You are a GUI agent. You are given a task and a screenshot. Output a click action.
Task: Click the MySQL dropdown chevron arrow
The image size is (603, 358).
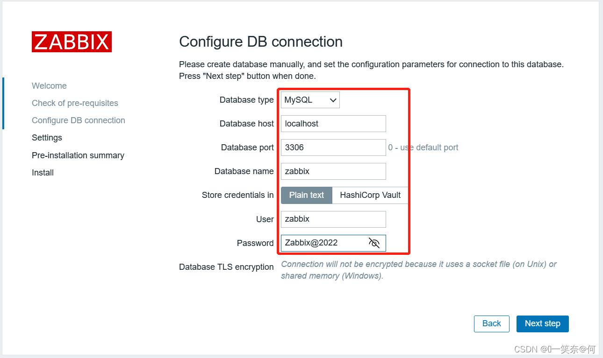coord(333,100)
